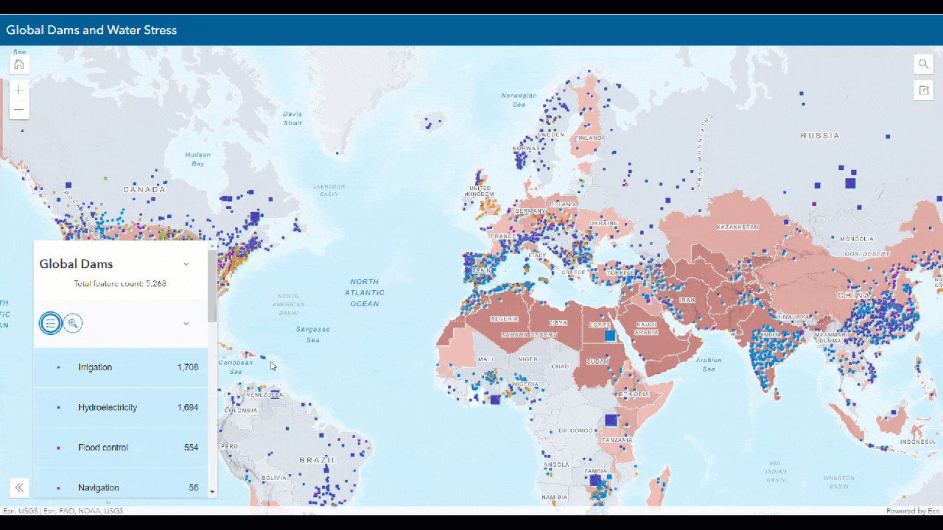Click the FINLAND label on the map
The width and height of the screenshot is (943, 530).
pos(590,138)
